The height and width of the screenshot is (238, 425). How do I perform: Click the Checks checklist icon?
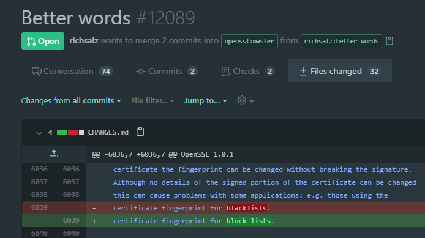coord(226,72)
